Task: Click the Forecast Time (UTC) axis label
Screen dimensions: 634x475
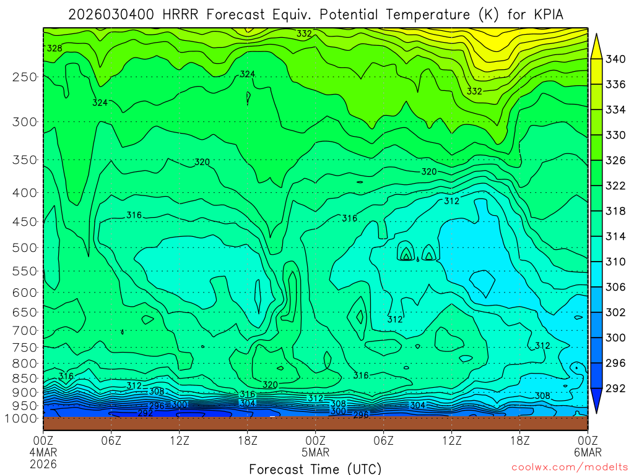Action: (x=315, y=469)
